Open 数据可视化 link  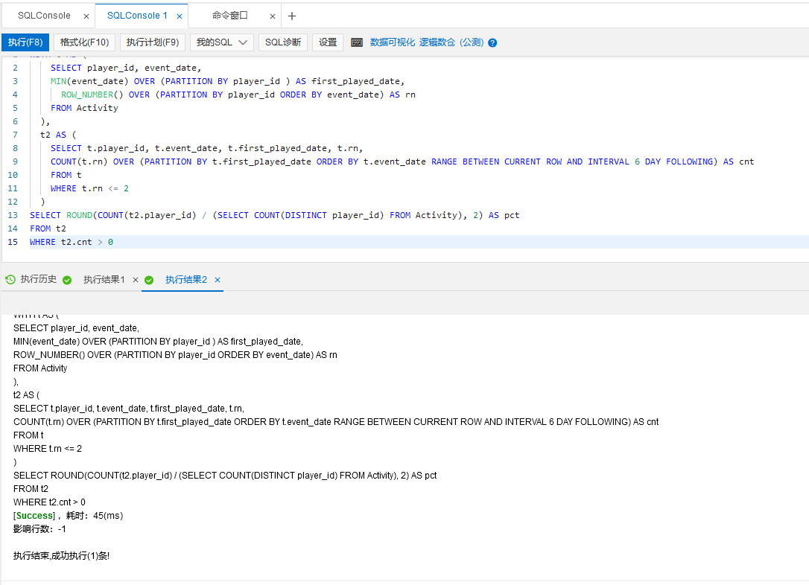(x=392, y=42)
